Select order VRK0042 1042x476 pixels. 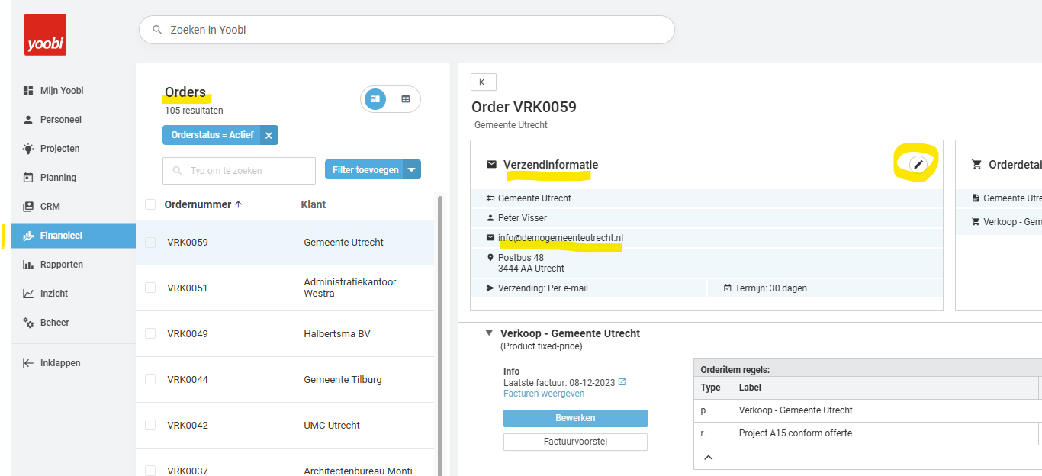[x=285, y=425]
